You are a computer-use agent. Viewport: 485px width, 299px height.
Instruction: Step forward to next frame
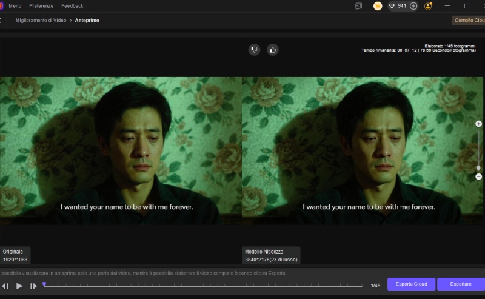click(x=33, y=286)
